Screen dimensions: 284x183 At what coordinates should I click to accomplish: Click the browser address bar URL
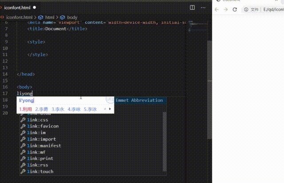(x=273, y=9)
